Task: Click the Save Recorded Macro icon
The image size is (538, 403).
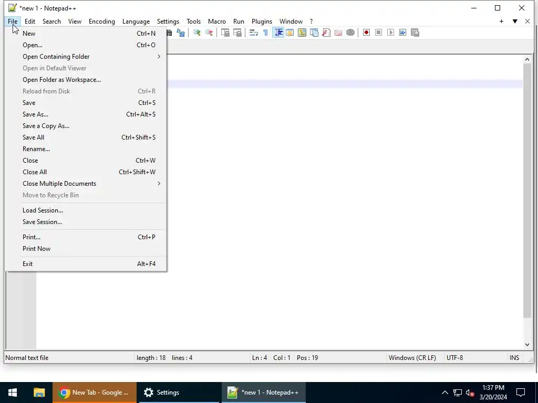Action: coord(415,33)
